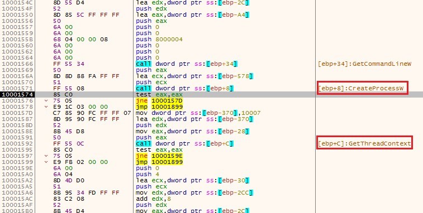Select the GetThreadContext call at 10001592
This screenshot has width=423, height=213.
[185, 143]
